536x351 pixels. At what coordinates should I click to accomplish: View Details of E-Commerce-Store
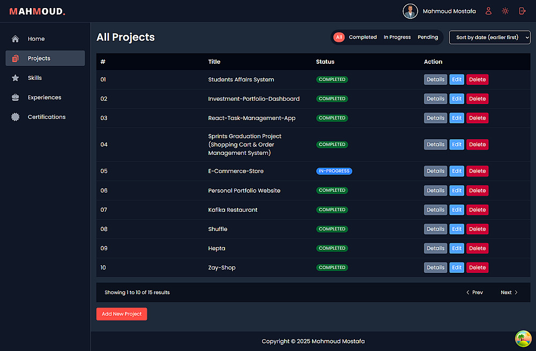coord(435,171)
